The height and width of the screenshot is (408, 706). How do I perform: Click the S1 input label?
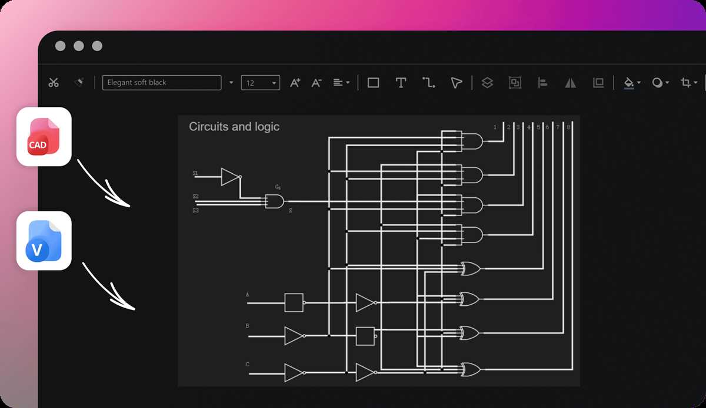[195, 174]
